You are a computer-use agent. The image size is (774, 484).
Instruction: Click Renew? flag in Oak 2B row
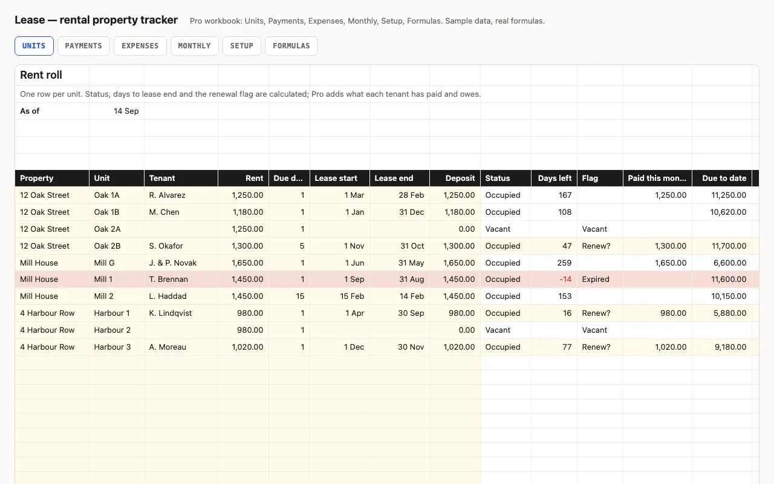600,246
